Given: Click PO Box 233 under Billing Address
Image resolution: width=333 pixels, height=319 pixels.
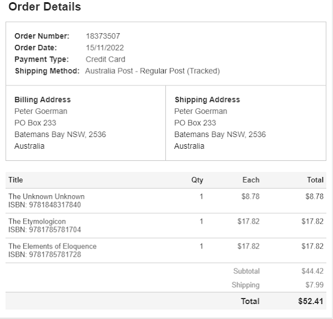Looking at the screenshot, I should 35,123.
